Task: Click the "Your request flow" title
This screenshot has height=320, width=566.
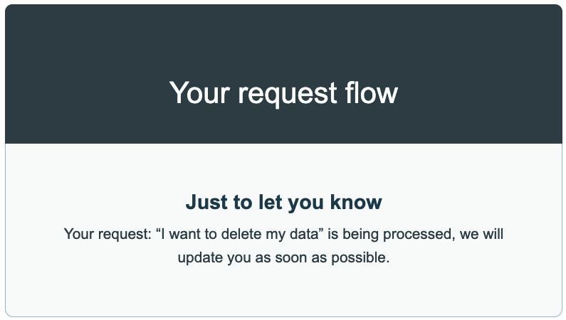Action: coord(283,93)
